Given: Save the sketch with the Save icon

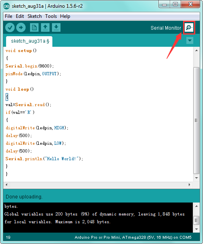Looking at the screenshot, I should pos(56,28).
